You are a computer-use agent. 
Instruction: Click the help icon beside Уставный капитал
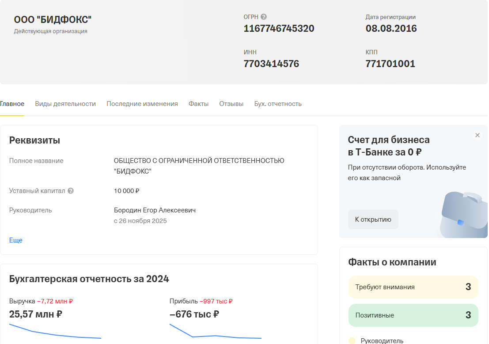click(x=71, y=191)
